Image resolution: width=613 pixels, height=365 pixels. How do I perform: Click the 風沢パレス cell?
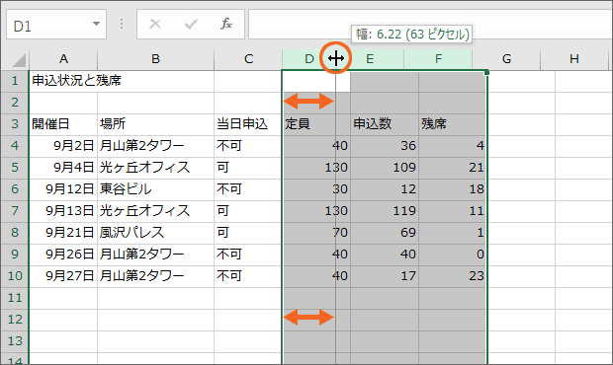point(155,233)
